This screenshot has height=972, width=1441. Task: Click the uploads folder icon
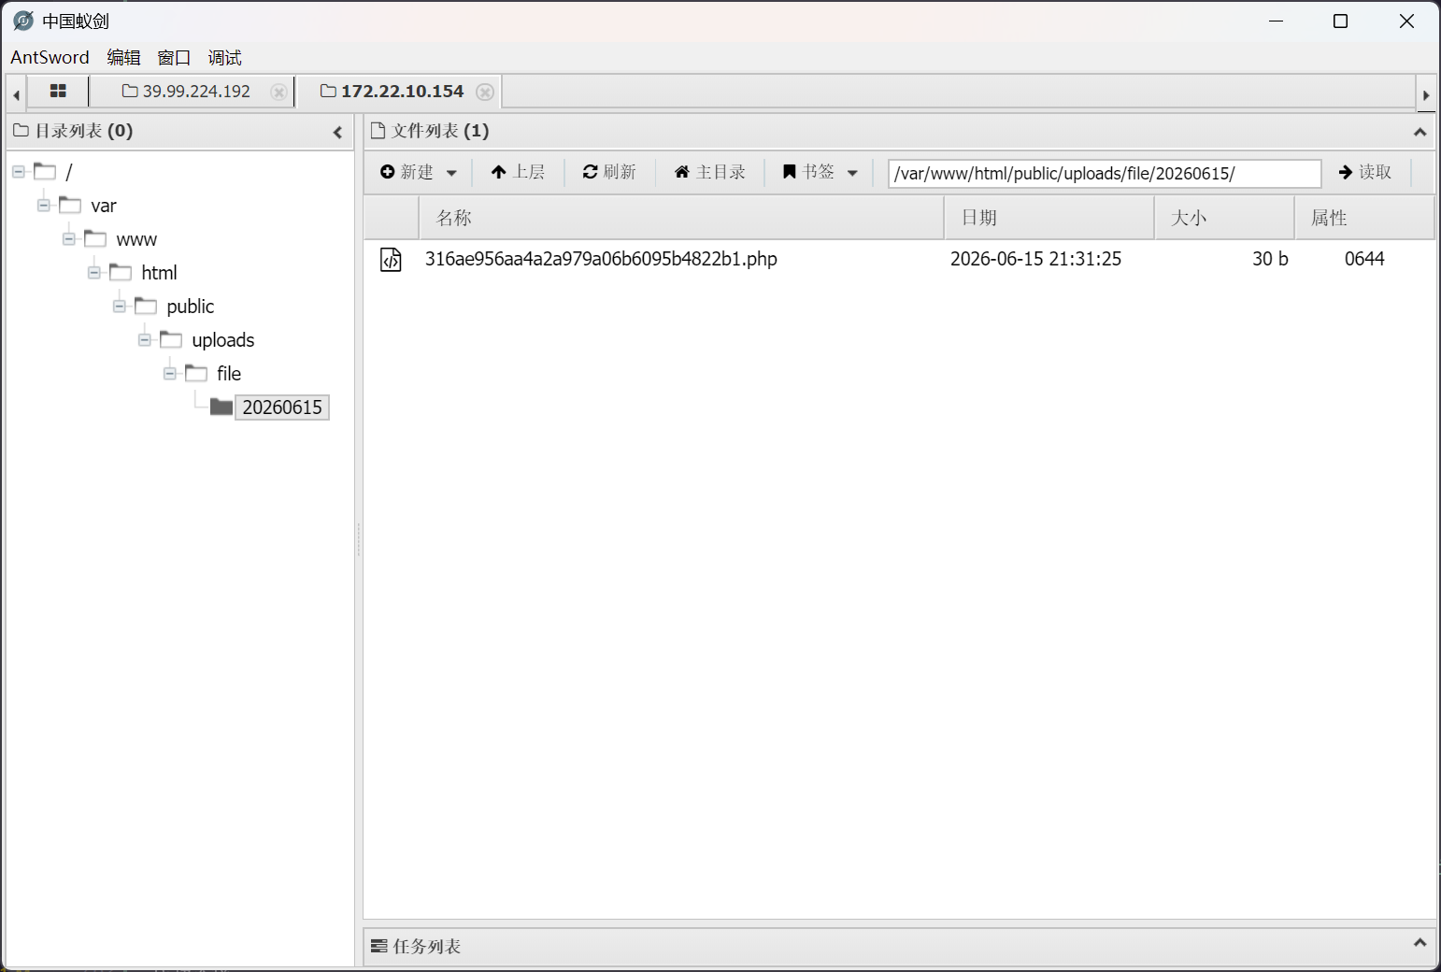tap(171, 339)
